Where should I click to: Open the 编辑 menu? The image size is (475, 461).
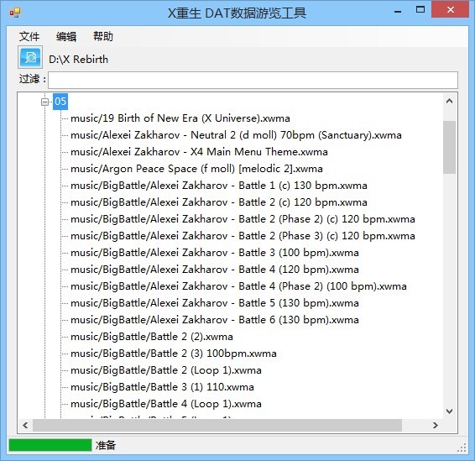point(66,37)
